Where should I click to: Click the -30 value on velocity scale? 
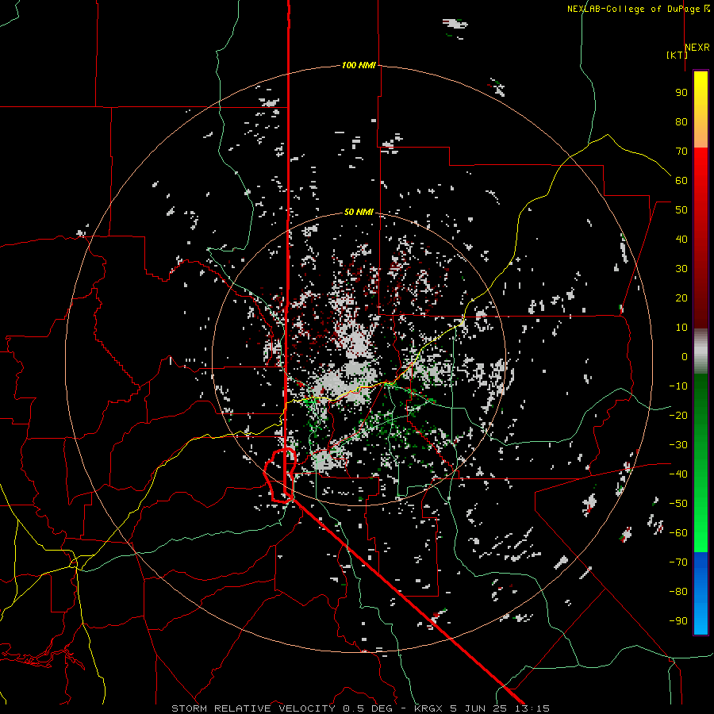pos(678,445)
